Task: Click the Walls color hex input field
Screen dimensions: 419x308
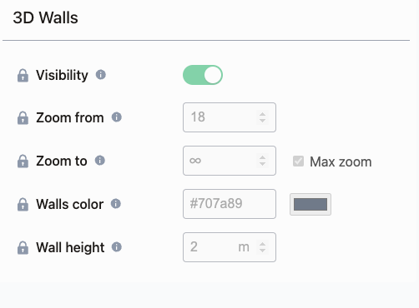Action: [x=230, y=204]
